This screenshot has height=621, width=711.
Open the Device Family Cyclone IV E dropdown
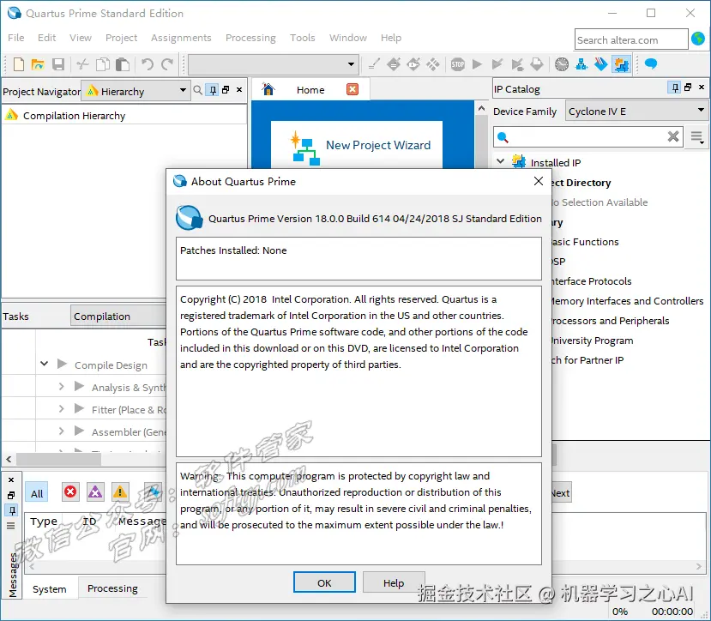click(x=636, y=112)
